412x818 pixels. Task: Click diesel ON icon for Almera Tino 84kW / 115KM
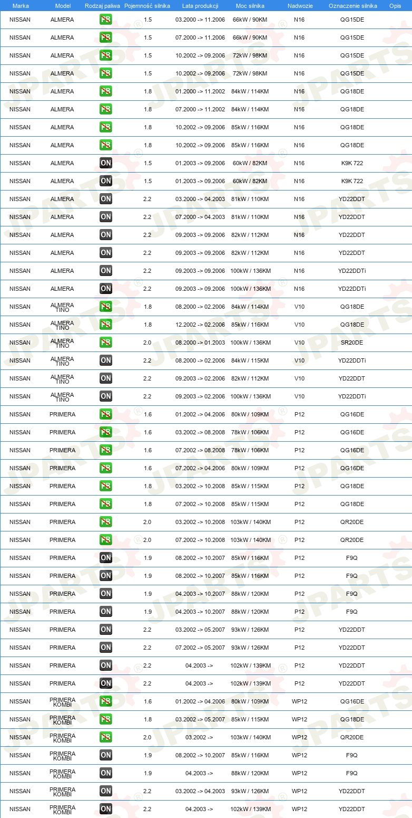click(105, 360)
